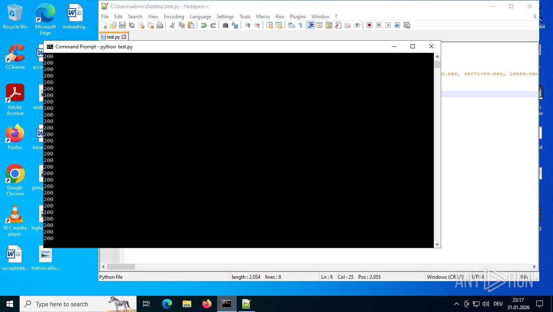Select the CCleaner desktop shortcut
553x312 pixels.
point(15,57)
